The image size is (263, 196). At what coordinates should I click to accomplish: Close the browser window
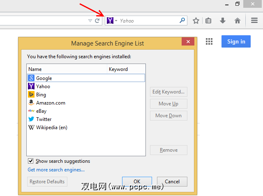tap(252, 4)
